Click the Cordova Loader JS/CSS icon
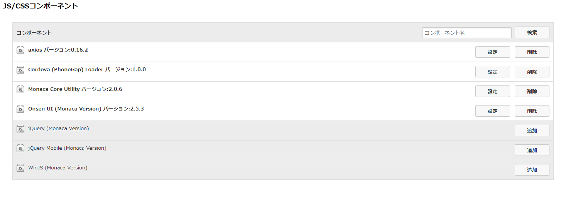Screen dimensions: 561x221 [x=20, y=70]
